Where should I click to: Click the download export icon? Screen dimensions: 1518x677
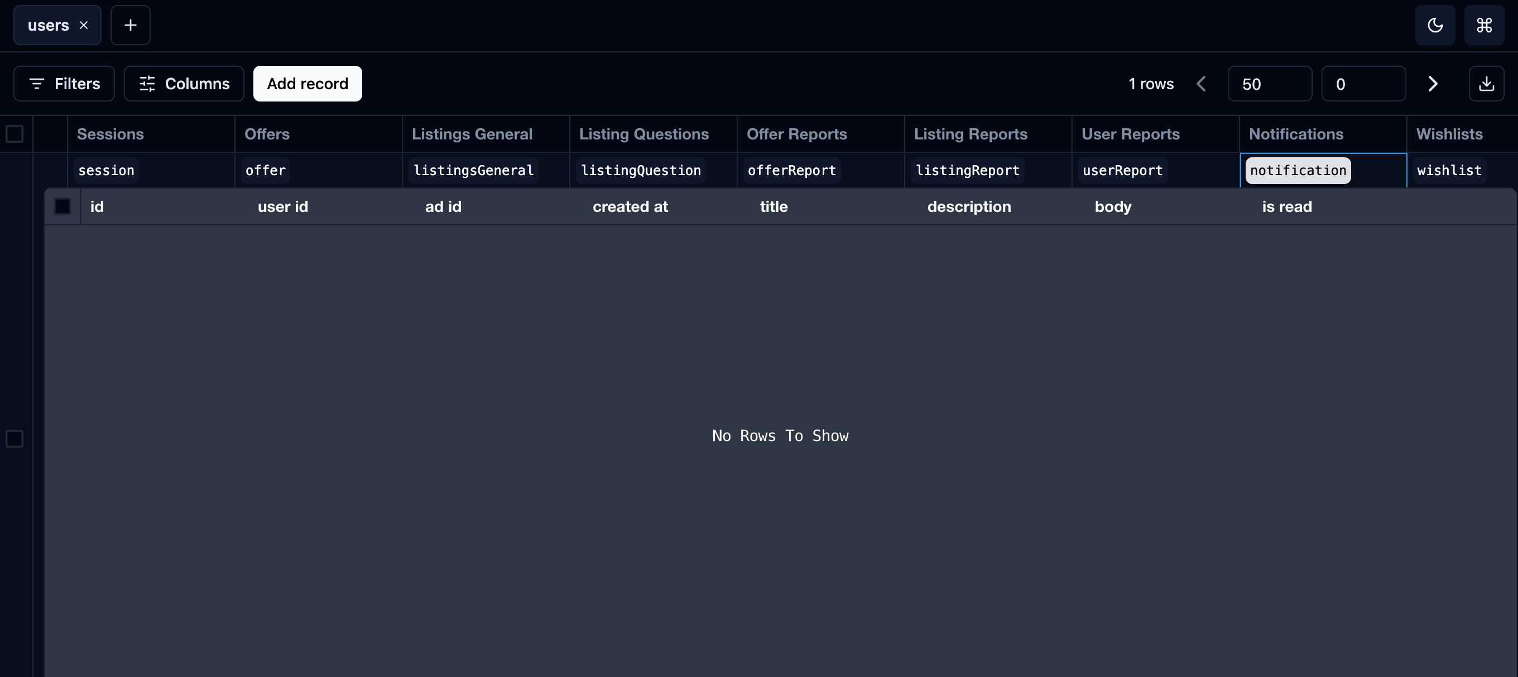click(x=1486, y=84)
